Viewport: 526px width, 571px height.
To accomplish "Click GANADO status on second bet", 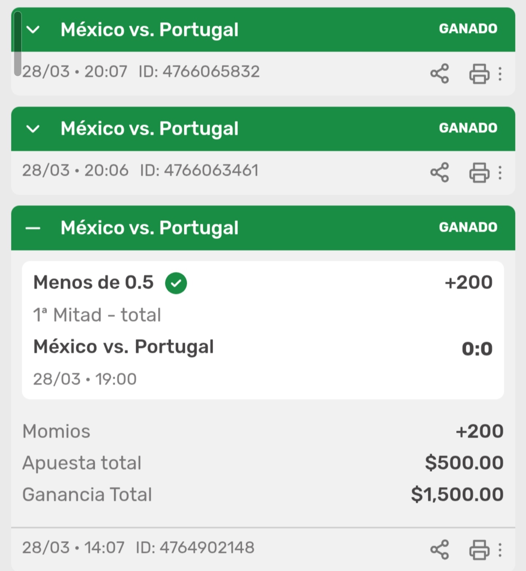I will click(468, 128).
